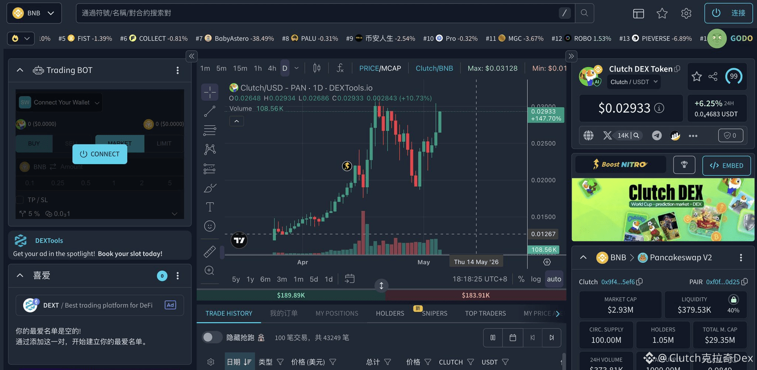Viewport: 757px width, 370px height.
Task: Select the brush drawing tool
Action: tap(210, 188)
